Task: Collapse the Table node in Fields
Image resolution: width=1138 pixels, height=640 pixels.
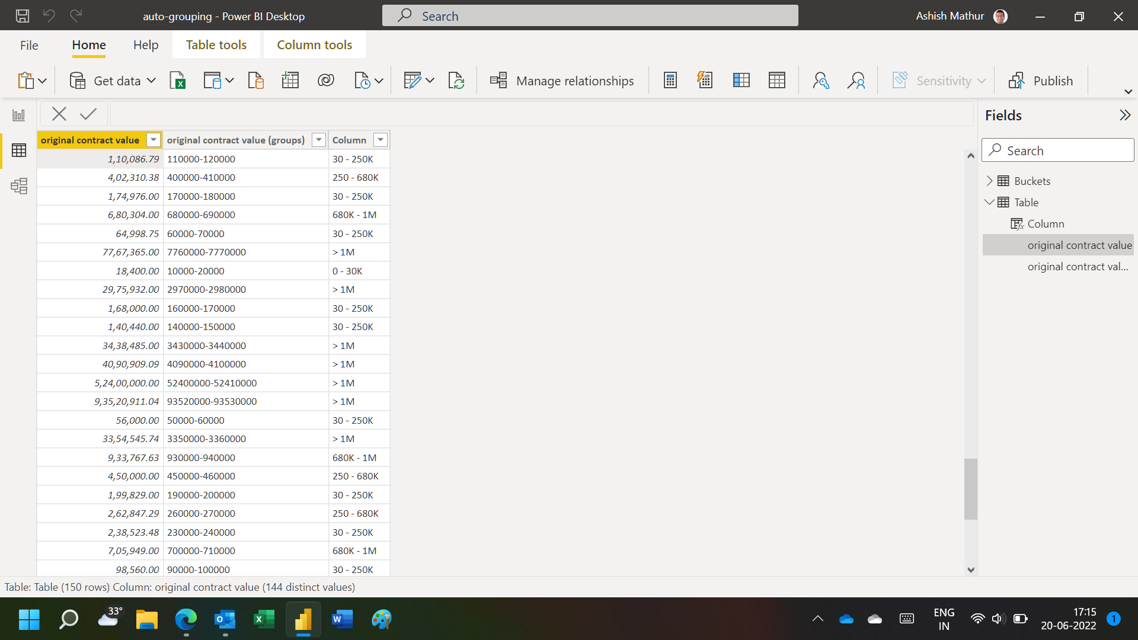Action: pyautogui.click(x=989, y=202)
